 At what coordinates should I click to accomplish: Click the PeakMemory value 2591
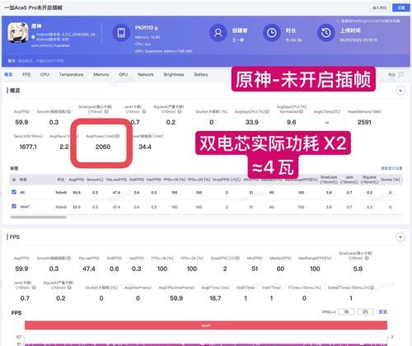(x=364, y=122)
